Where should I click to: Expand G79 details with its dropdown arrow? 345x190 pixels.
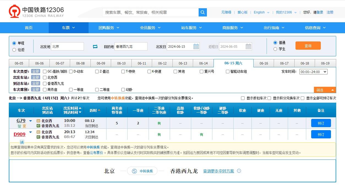click(30, 121)
